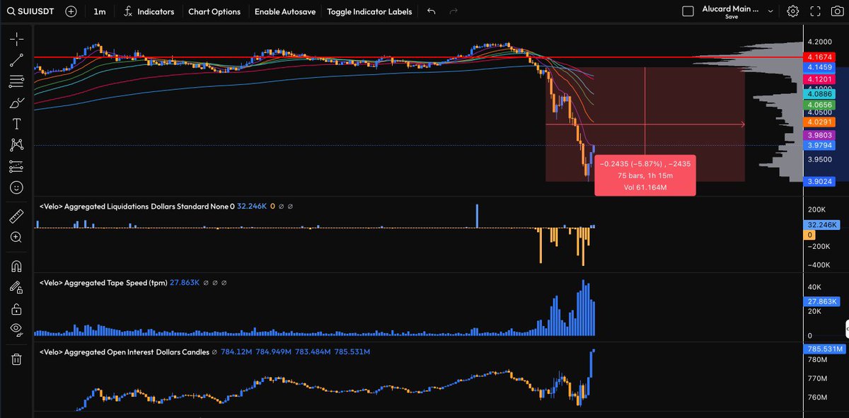Click the pink 4.1201 price label
Image resolution: width=849 pixels, height=418 pixels.
819,79
